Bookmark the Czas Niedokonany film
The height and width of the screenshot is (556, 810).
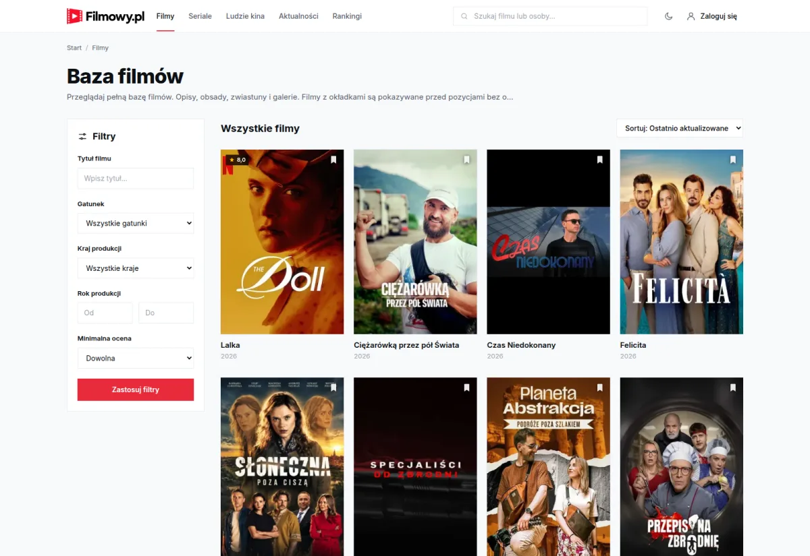pyautogui.click(x=599, y=160)
